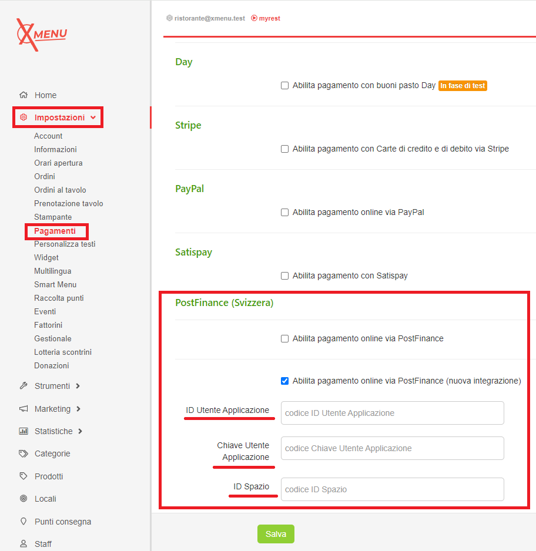Image resolution: width=536 pixels, height=551 pixels.
Task: Click the ID Spazio input field
Action: pos(392,489)
